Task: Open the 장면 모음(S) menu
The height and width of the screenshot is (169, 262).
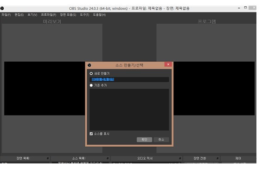Action: 68,15
